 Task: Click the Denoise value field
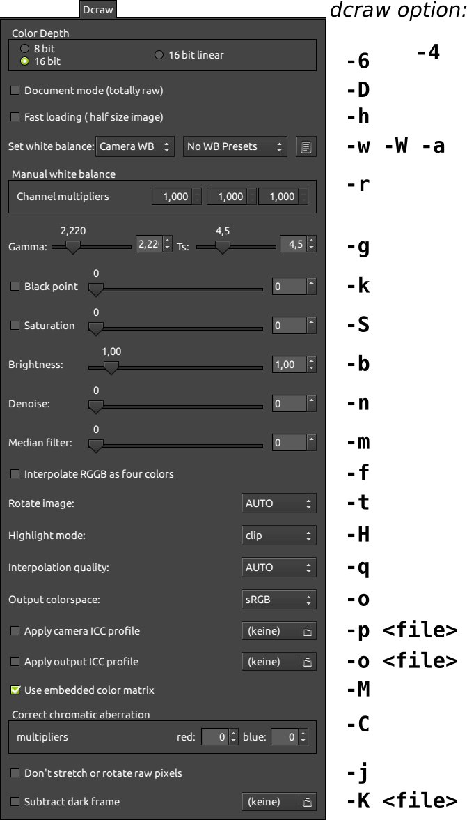click(x=289, y=404)
